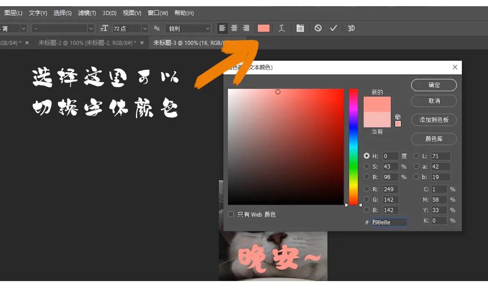Toggle the 只有 Web 颜色 checkbox
Image resolution: width=488 pixels, height=289 pixels.
tap(231, 214)
